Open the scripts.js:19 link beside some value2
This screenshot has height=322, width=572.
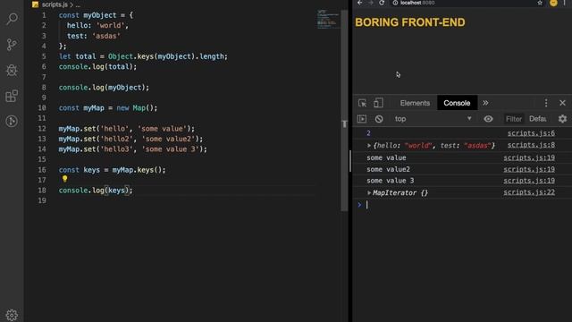tap(529, 169)
